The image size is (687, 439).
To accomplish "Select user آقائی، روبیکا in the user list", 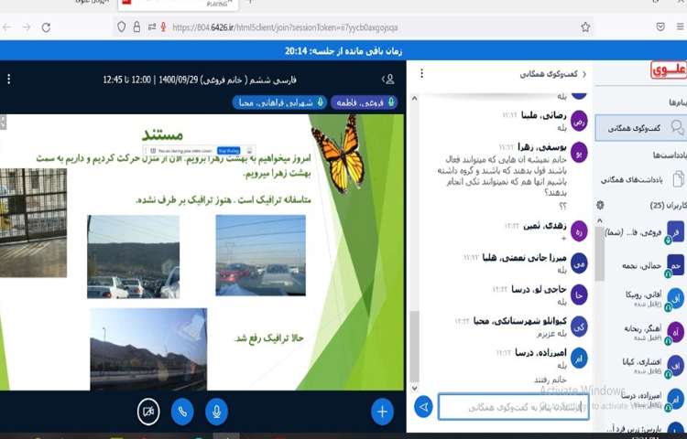I will [x=645, y=299].
